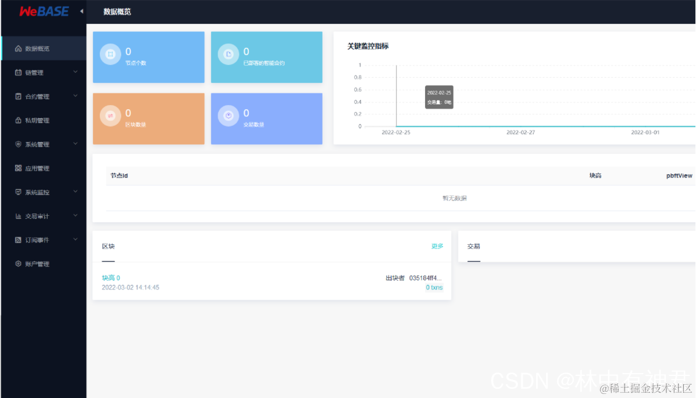This screenshot has height=398, width=696.
Task: Click the 块高 column header in the node table
Action: (595, 175)
